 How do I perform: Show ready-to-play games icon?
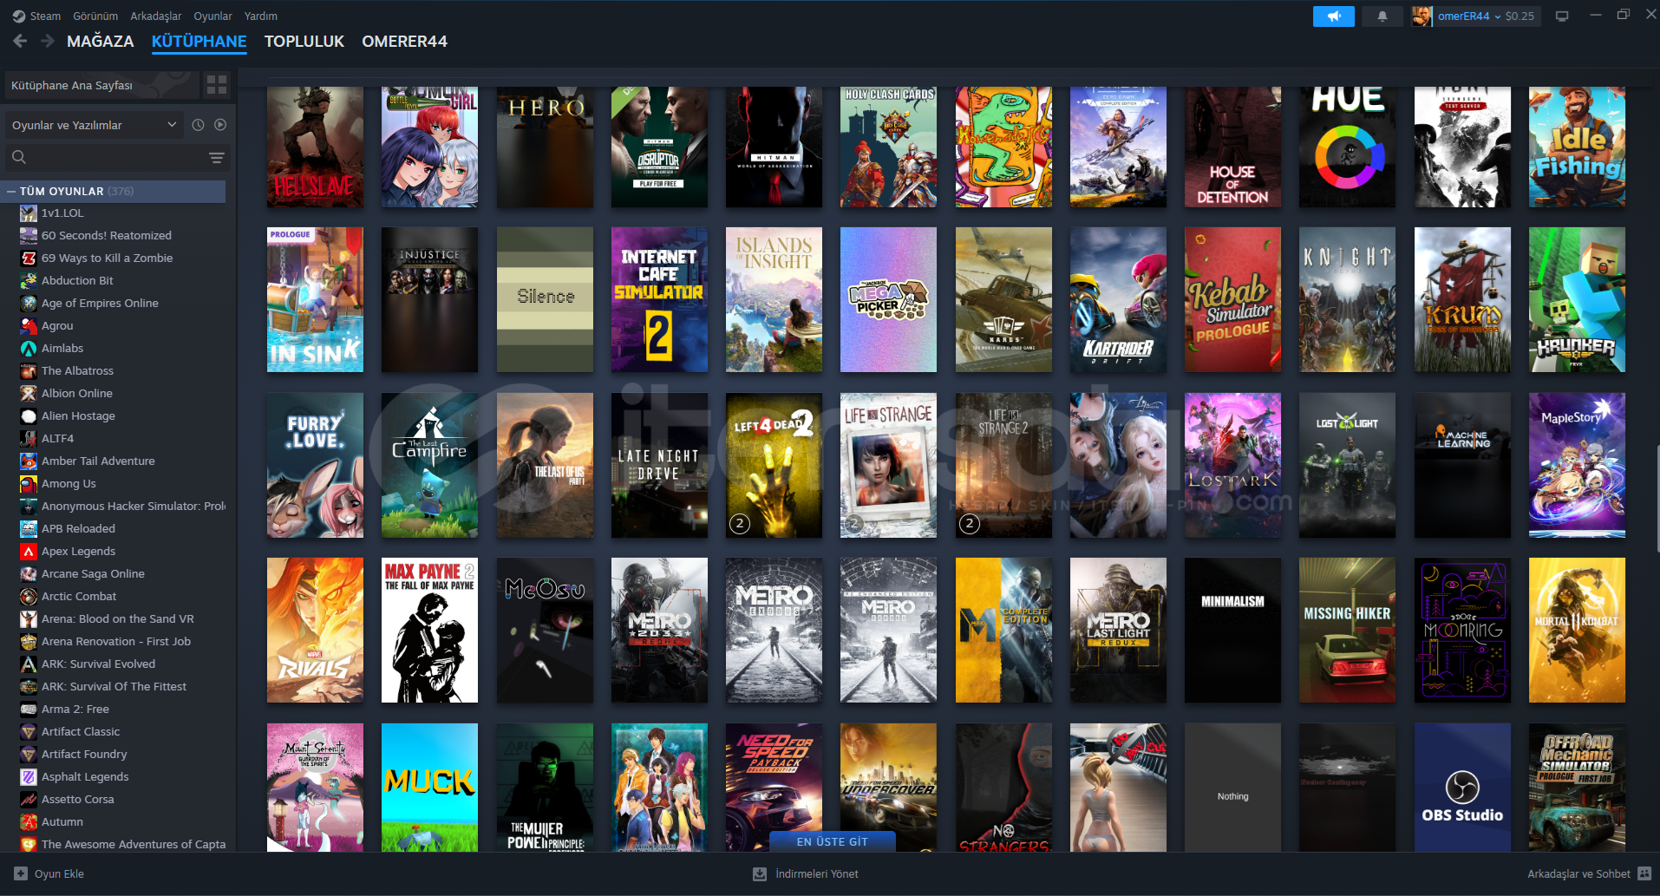[220, 125]
